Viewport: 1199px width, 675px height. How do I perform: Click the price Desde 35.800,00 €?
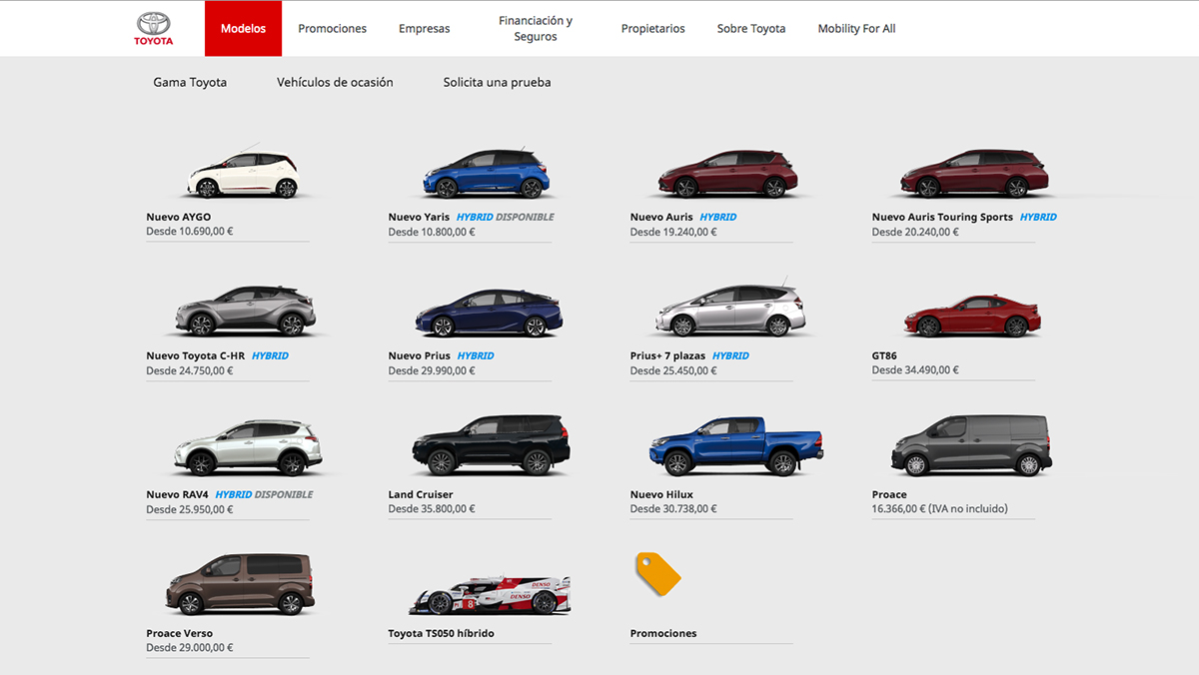pos(432,508)
